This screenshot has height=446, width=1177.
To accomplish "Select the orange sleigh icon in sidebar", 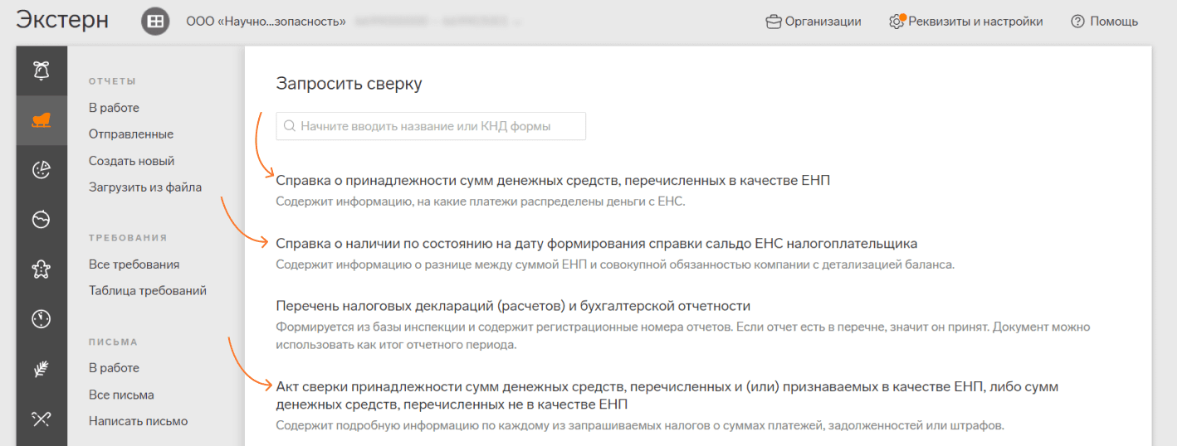I will (x=42, y=121).
